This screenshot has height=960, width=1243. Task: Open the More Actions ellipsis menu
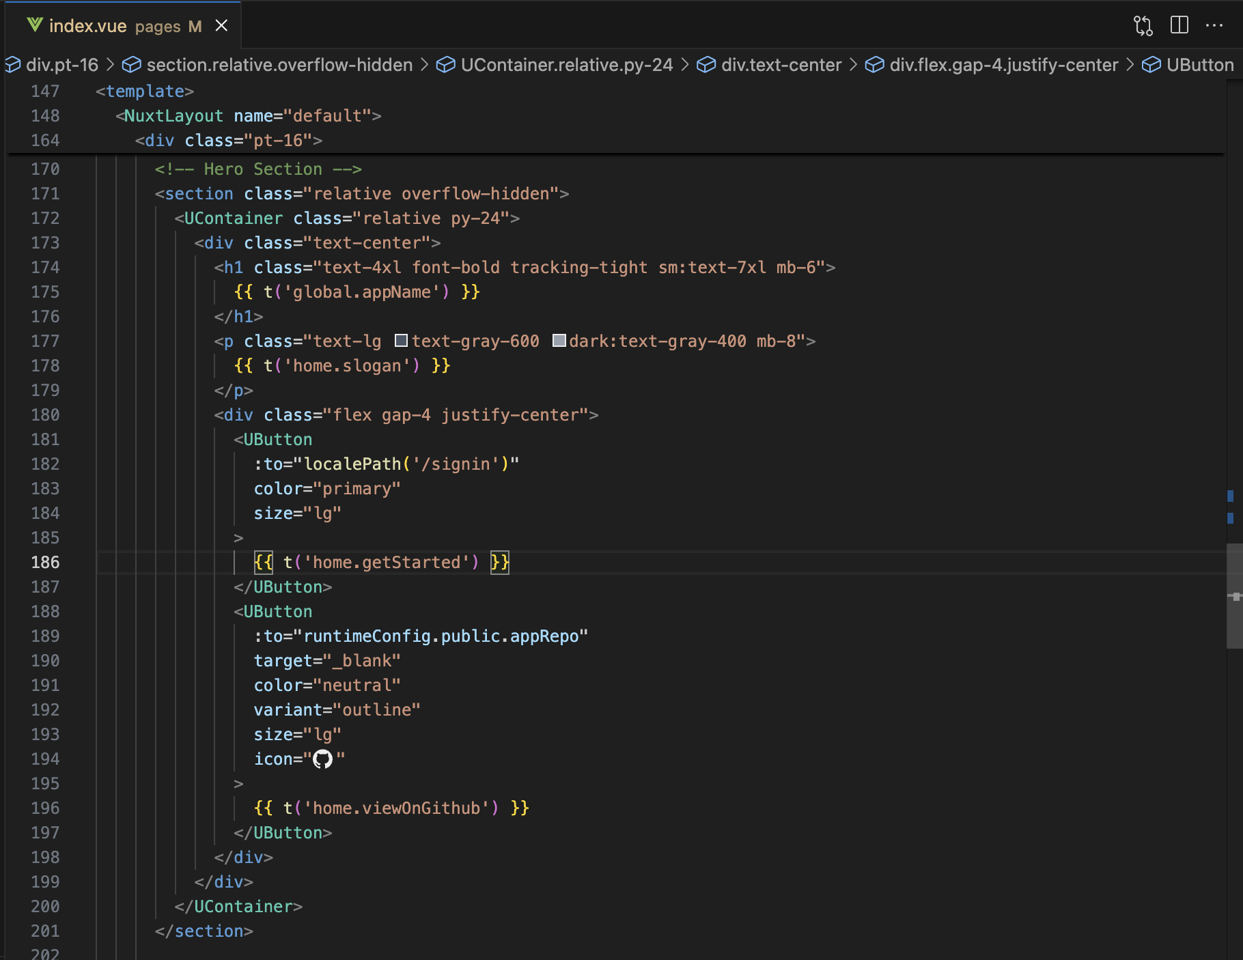[x=1214, y=26]
